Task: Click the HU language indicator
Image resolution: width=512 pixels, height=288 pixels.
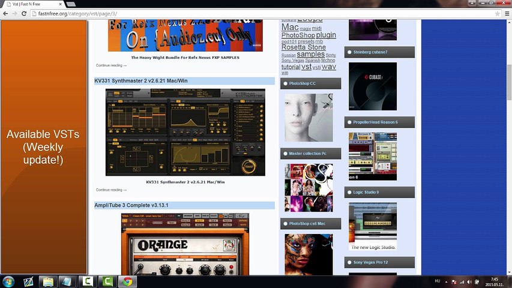Action: (x=438, y=281)
